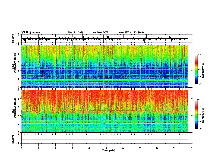This screenshot has height=166, width=215.
Task: Click the -3 value on ch.1 colorbar
Action: (x=200, y=55)
